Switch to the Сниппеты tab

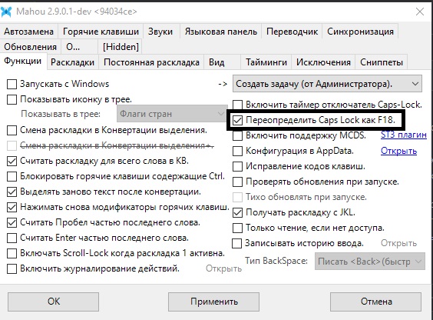coord(382,62)
